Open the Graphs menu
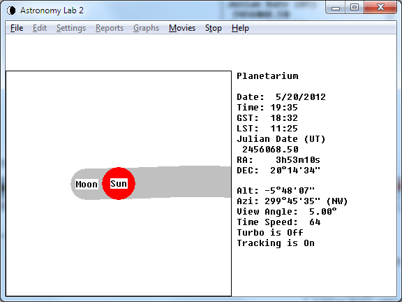Image resolution: width=402 pixels, height=302 pixels. tap(146, 28)
